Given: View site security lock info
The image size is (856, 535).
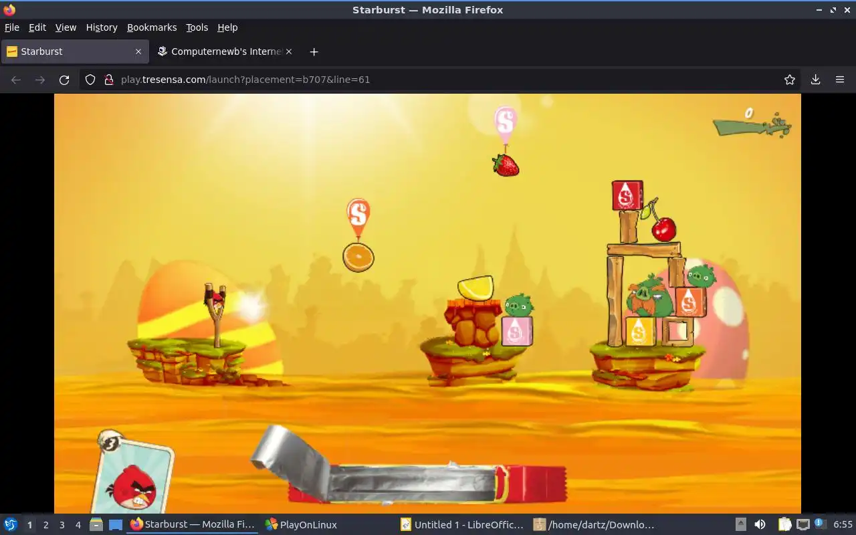Looking at the screenshot, I should [x=109, y=80].
